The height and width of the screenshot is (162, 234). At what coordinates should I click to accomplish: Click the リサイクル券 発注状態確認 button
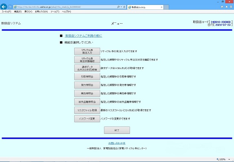tap(87, 60)
